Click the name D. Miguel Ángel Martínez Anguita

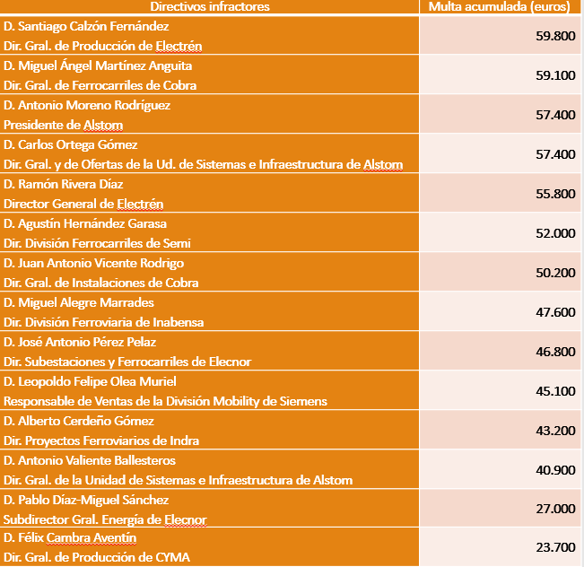tap(98, 65)
